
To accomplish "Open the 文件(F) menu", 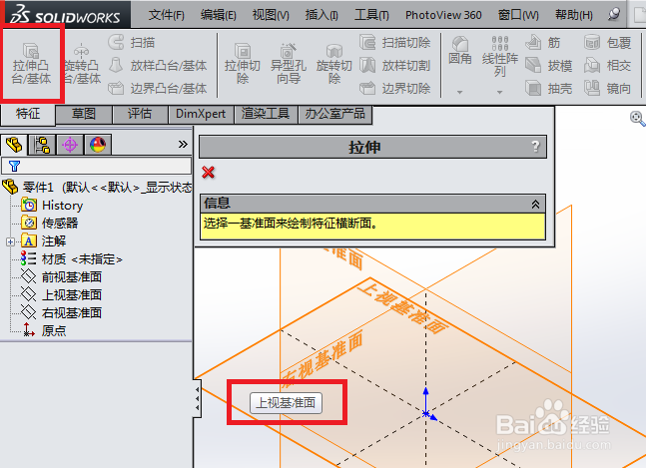I will pyautogui.click(x=166, y=15).
